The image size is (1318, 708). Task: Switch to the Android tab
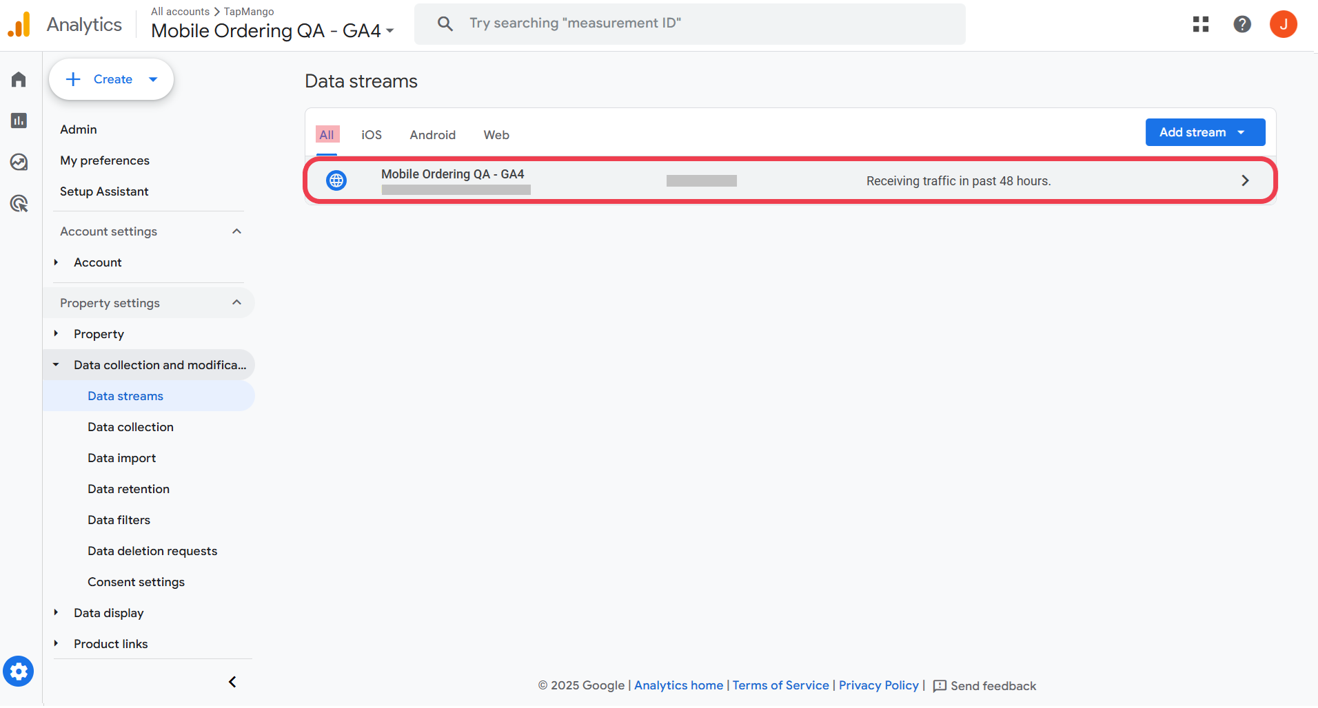pyautogui.click(x=433, y=135)
